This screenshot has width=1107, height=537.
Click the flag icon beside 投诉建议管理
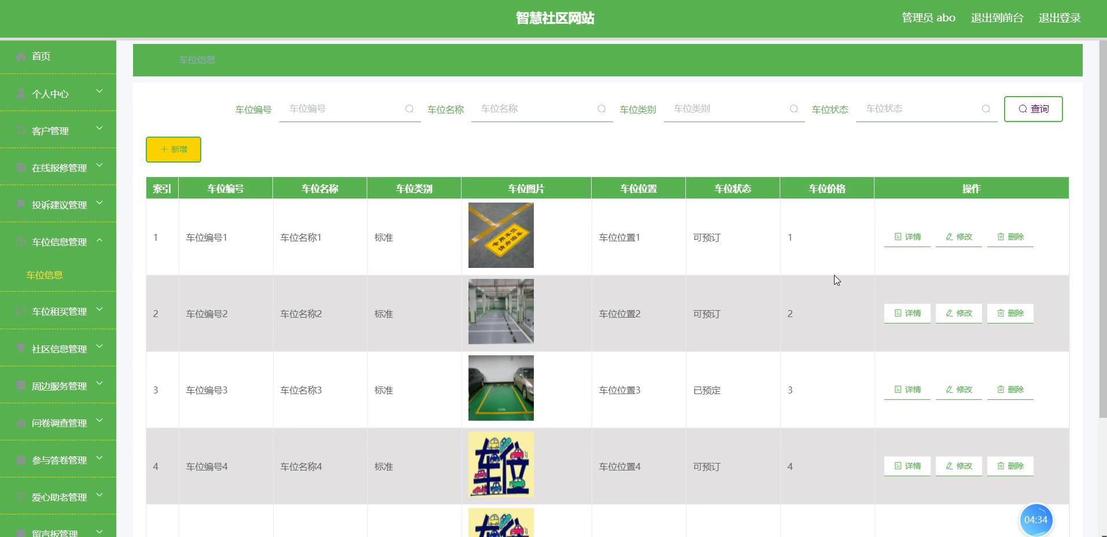[21, 204]
